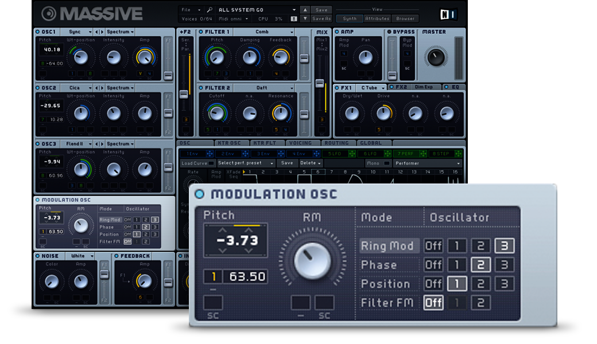Toggle Filter 2 power button
Image resolution: width=597 pixels, height=344 pixels.
click(201, 88)
